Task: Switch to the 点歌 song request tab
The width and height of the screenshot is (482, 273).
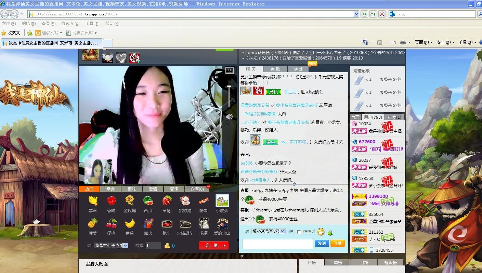Action: [275, 69]
